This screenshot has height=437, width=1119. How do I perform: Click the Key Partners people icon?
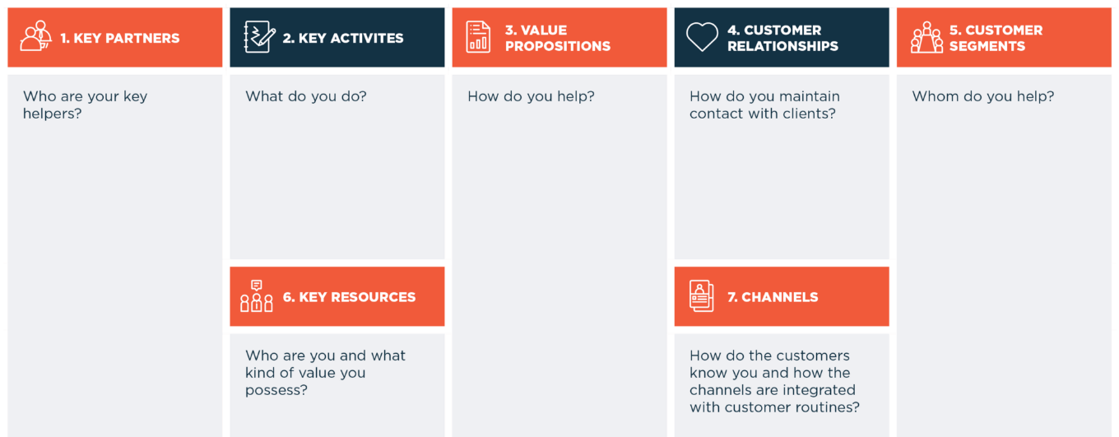36,37
